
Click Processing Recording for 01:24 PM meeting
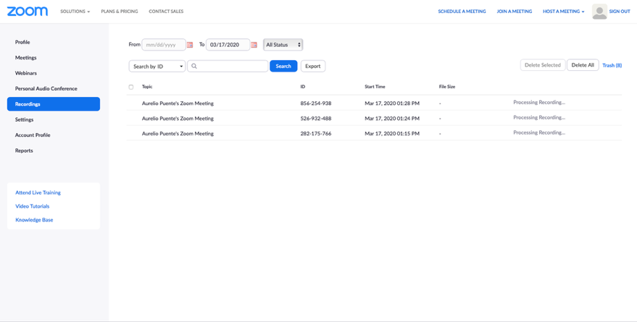click(539, 117)
